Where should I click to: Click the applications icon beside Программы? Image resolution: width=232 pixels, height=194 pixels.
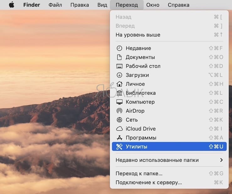(119, 138)
